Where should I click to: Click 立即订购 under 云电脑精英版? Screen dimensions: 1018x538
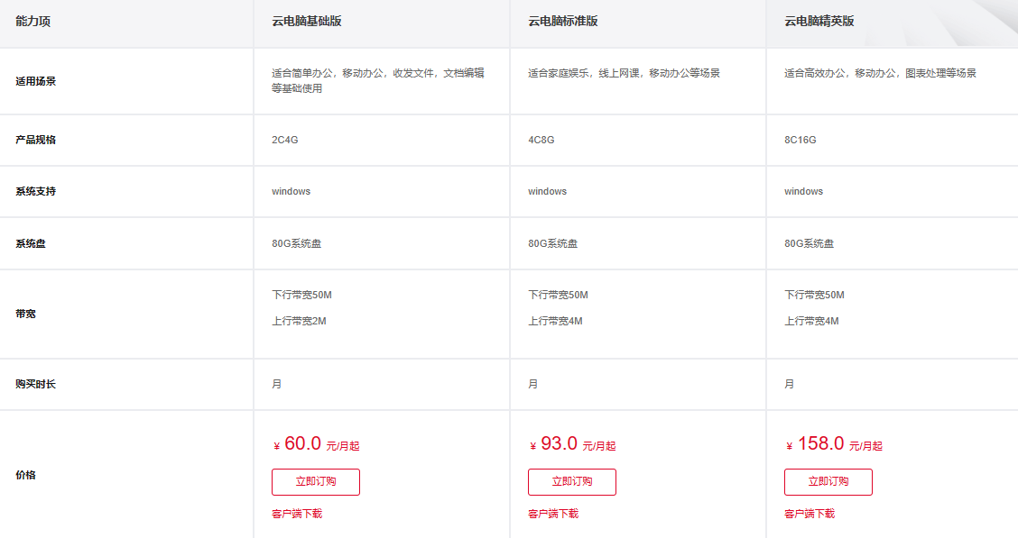(828, 481)
